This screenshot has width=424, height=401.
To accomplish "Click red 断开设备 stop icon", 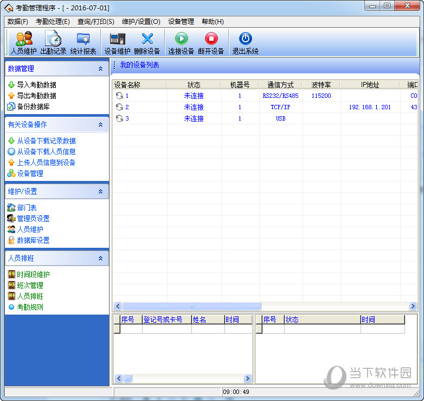I will [x=211, y=39].
